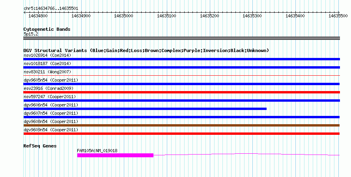Click ruler position 14635300

pos(252,16)
